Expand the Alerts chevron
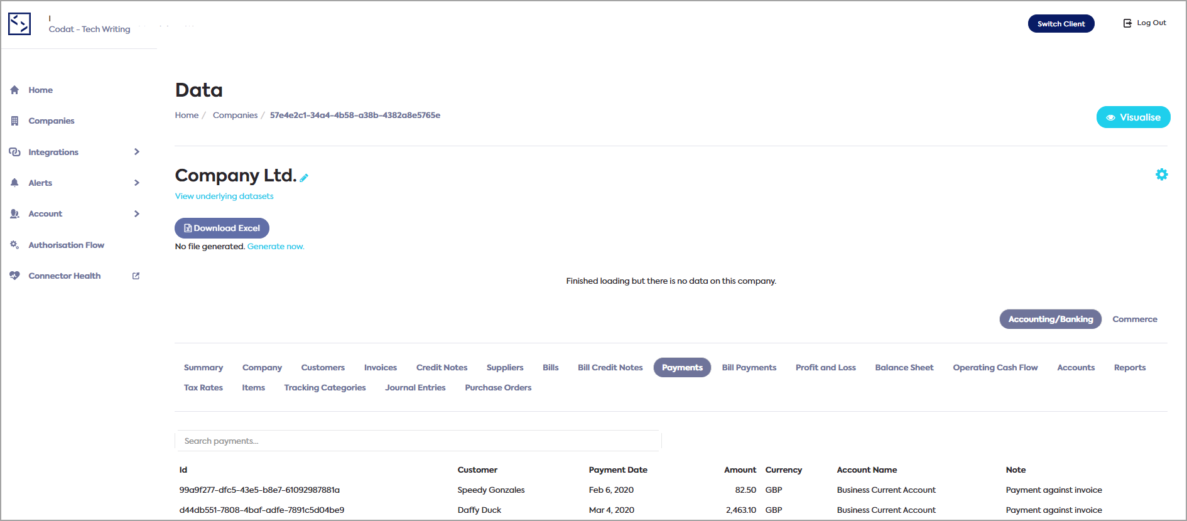 pos(137,183)
